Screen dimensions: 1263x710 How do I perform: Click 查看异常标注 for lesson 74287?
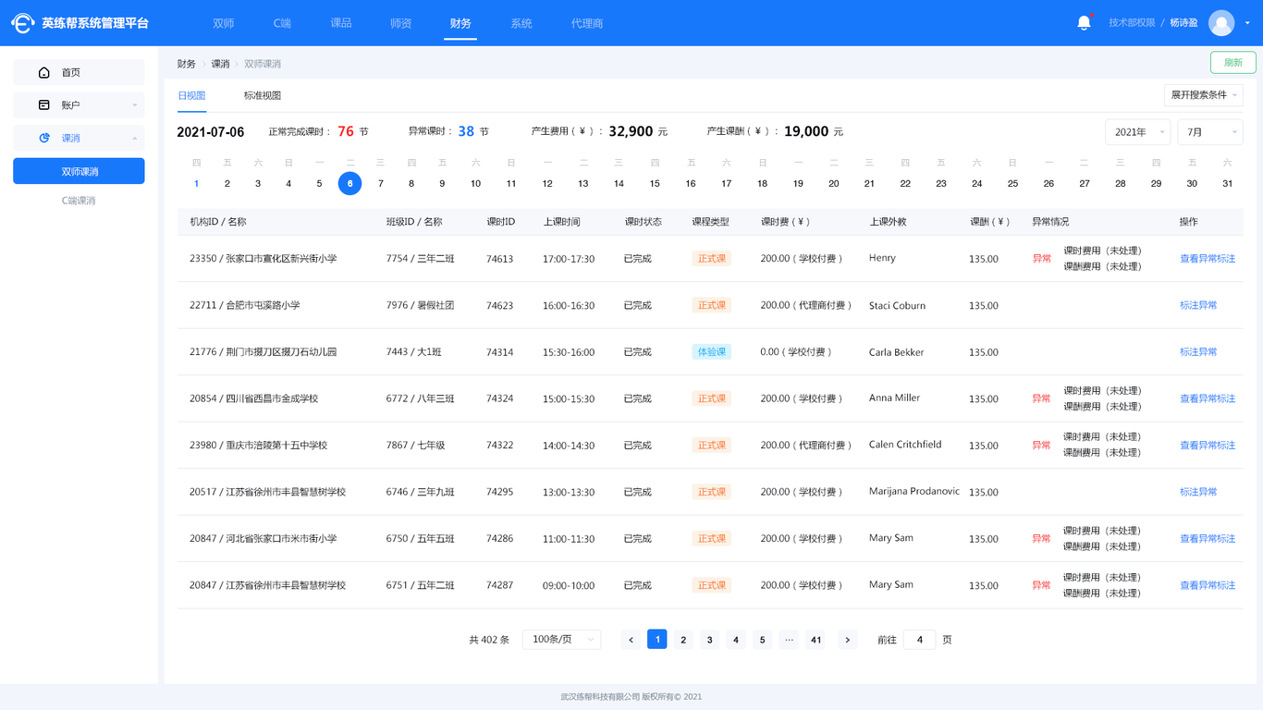coord(1208,585)
